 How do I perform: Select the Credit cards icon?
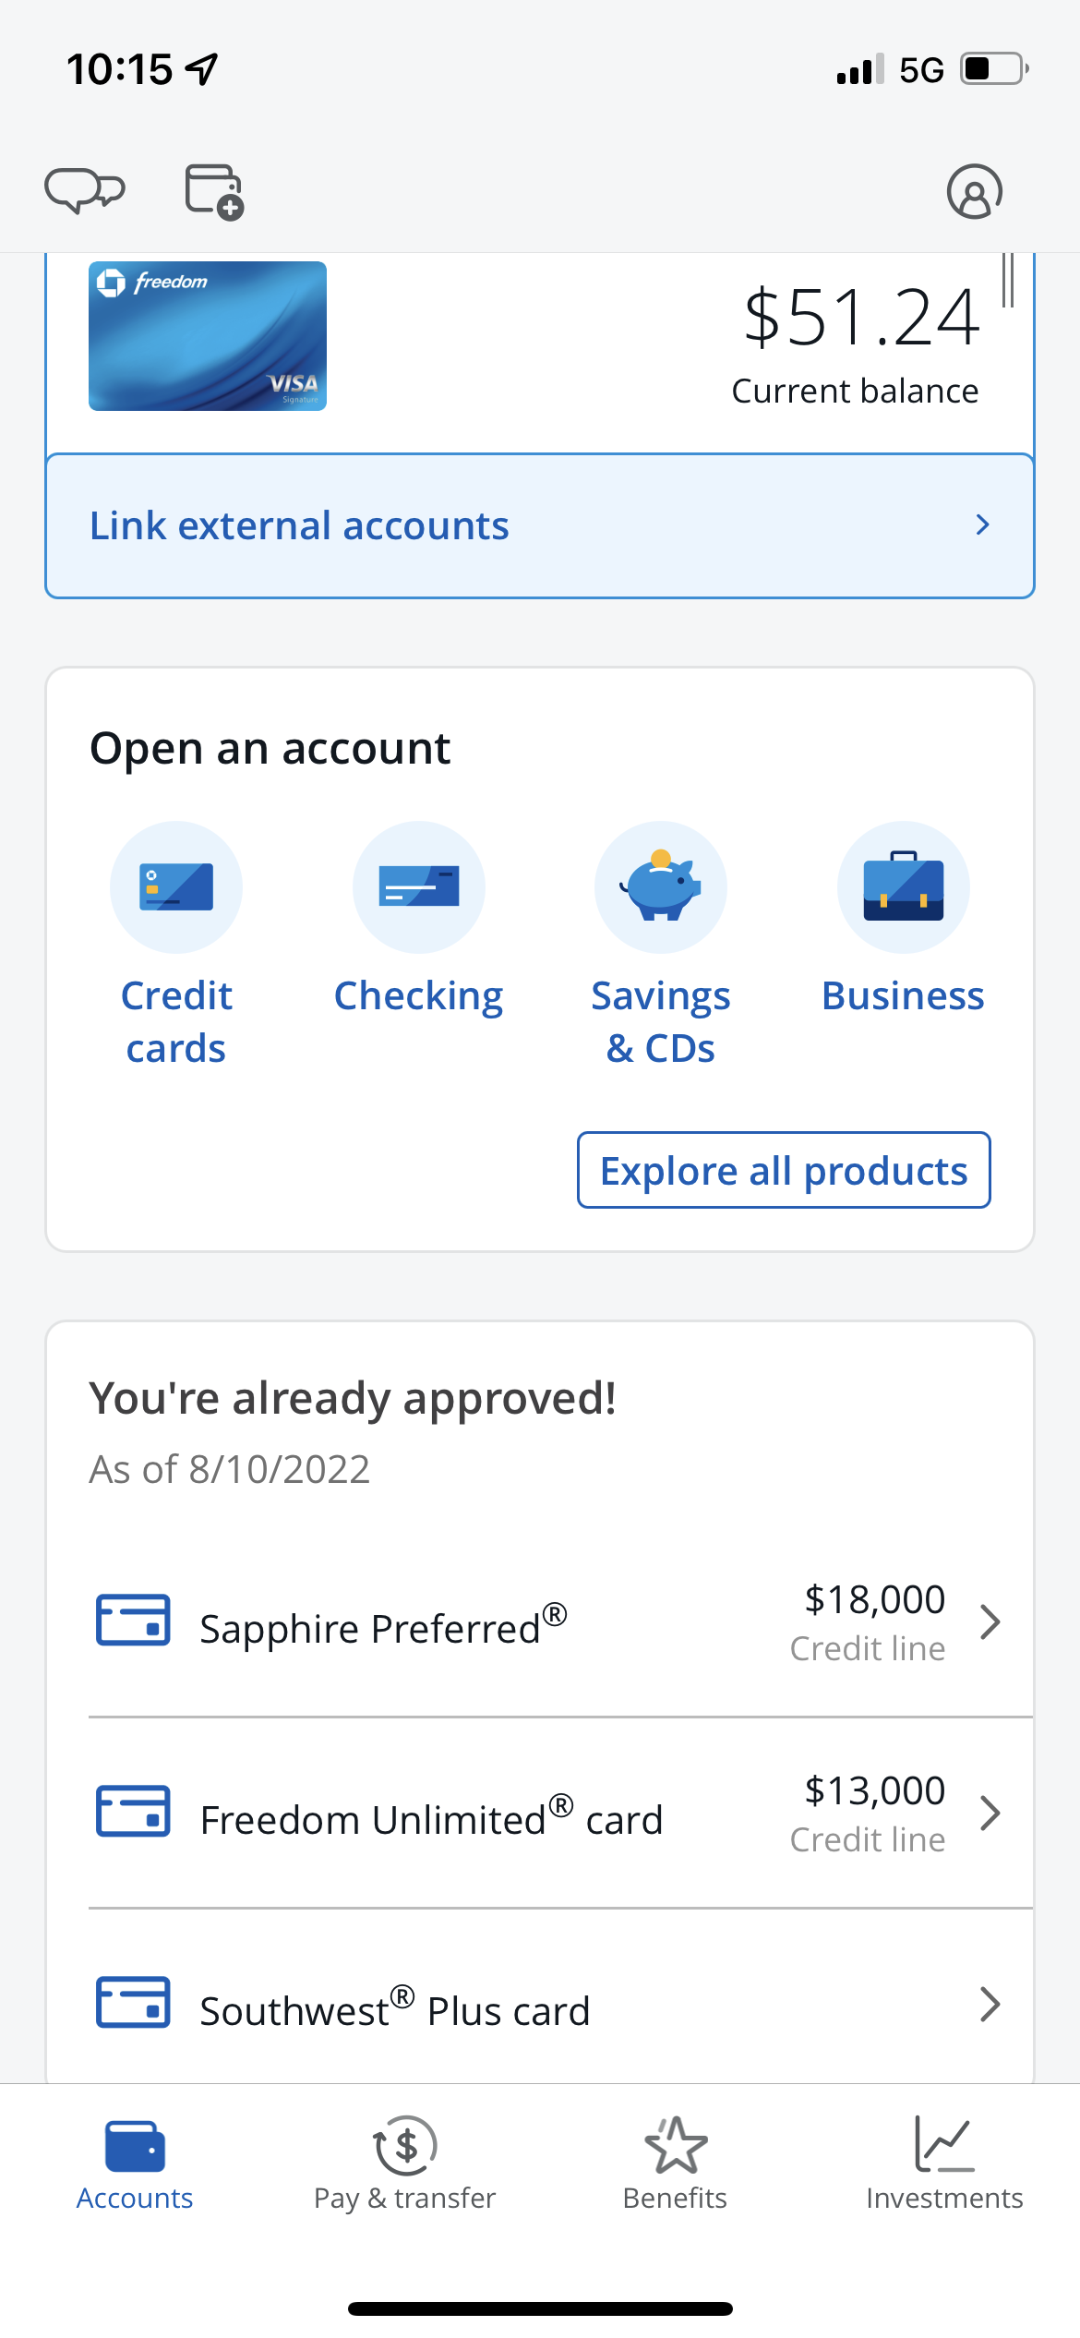[x=175, y=886]
